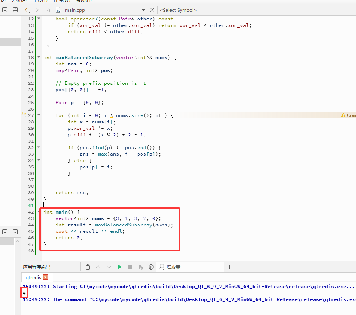Click the output value 4

tap(24, 293)
